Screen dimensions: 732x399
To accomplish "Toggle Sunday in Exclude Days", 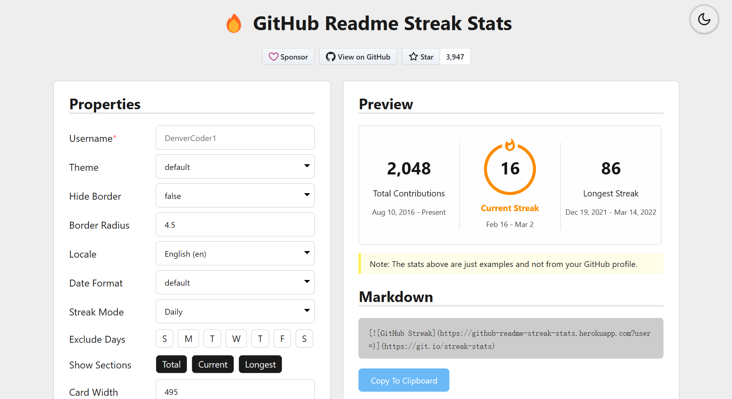I will (165, 339).
